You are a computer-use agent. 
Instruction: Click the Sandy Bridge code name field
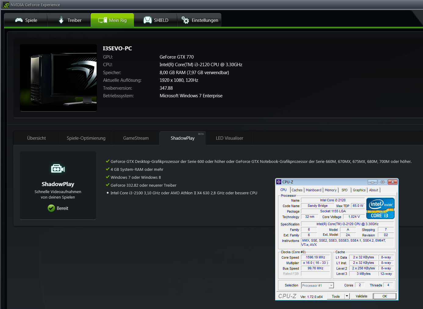317,206
